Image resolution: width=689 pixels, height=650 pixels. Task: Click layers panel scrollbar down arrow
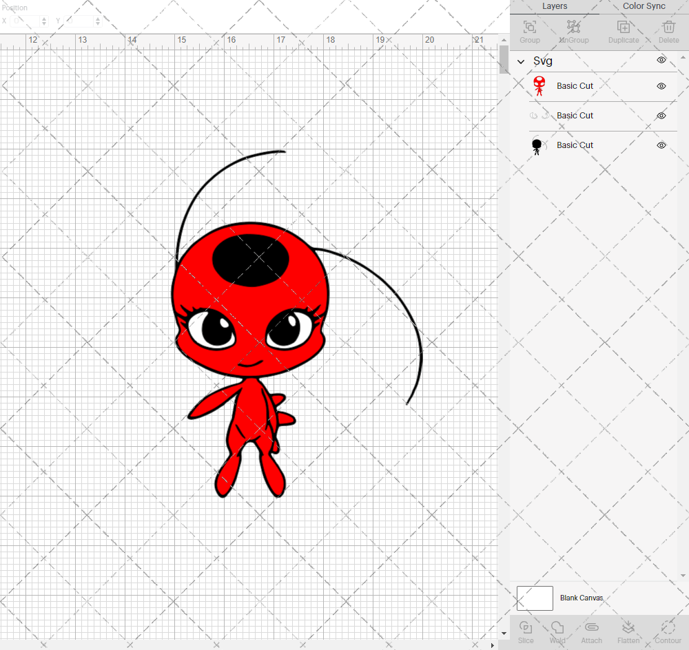pyautogui.click(x=682, y=576)
